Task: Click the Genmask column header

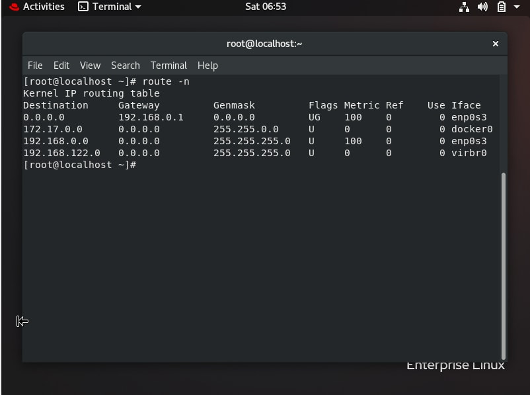Action: [234, 105]
